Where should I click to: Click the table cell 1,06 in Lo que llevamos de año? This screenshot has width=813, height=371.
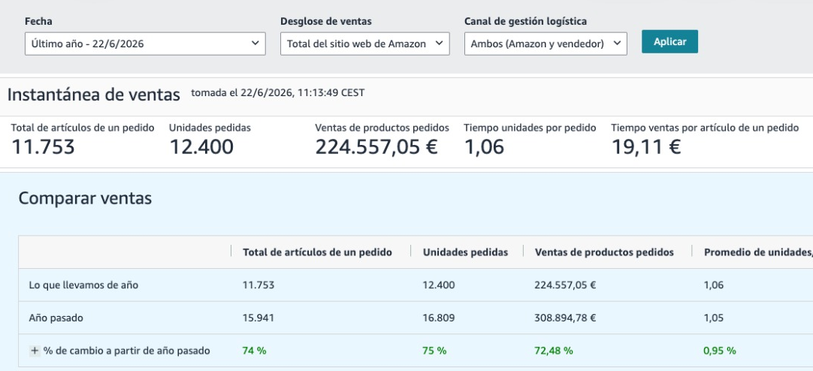[x=714, y=285]
